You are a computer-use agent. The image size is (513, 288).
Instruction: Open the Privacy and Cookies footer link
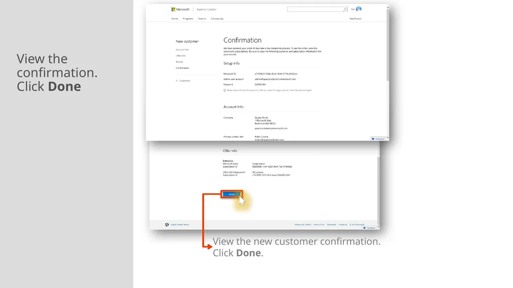tap(303, 224)
